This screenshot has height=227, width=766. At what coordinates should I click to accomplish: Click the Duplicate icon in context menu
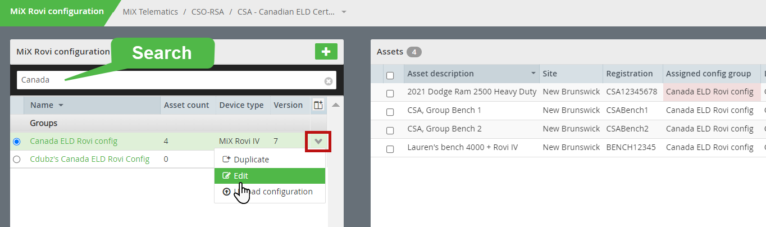click(x=227, y=160)
